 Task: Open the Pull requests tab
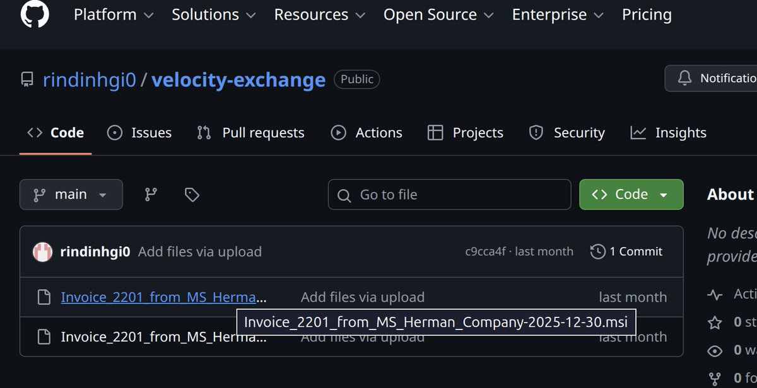(x=250, y=133)
